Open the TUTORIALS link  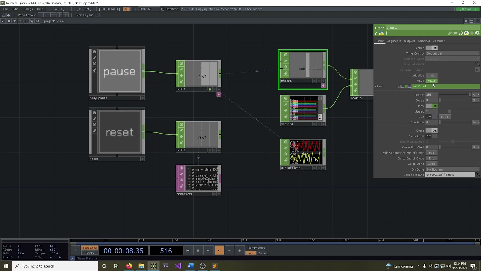(x=109, y=9)
